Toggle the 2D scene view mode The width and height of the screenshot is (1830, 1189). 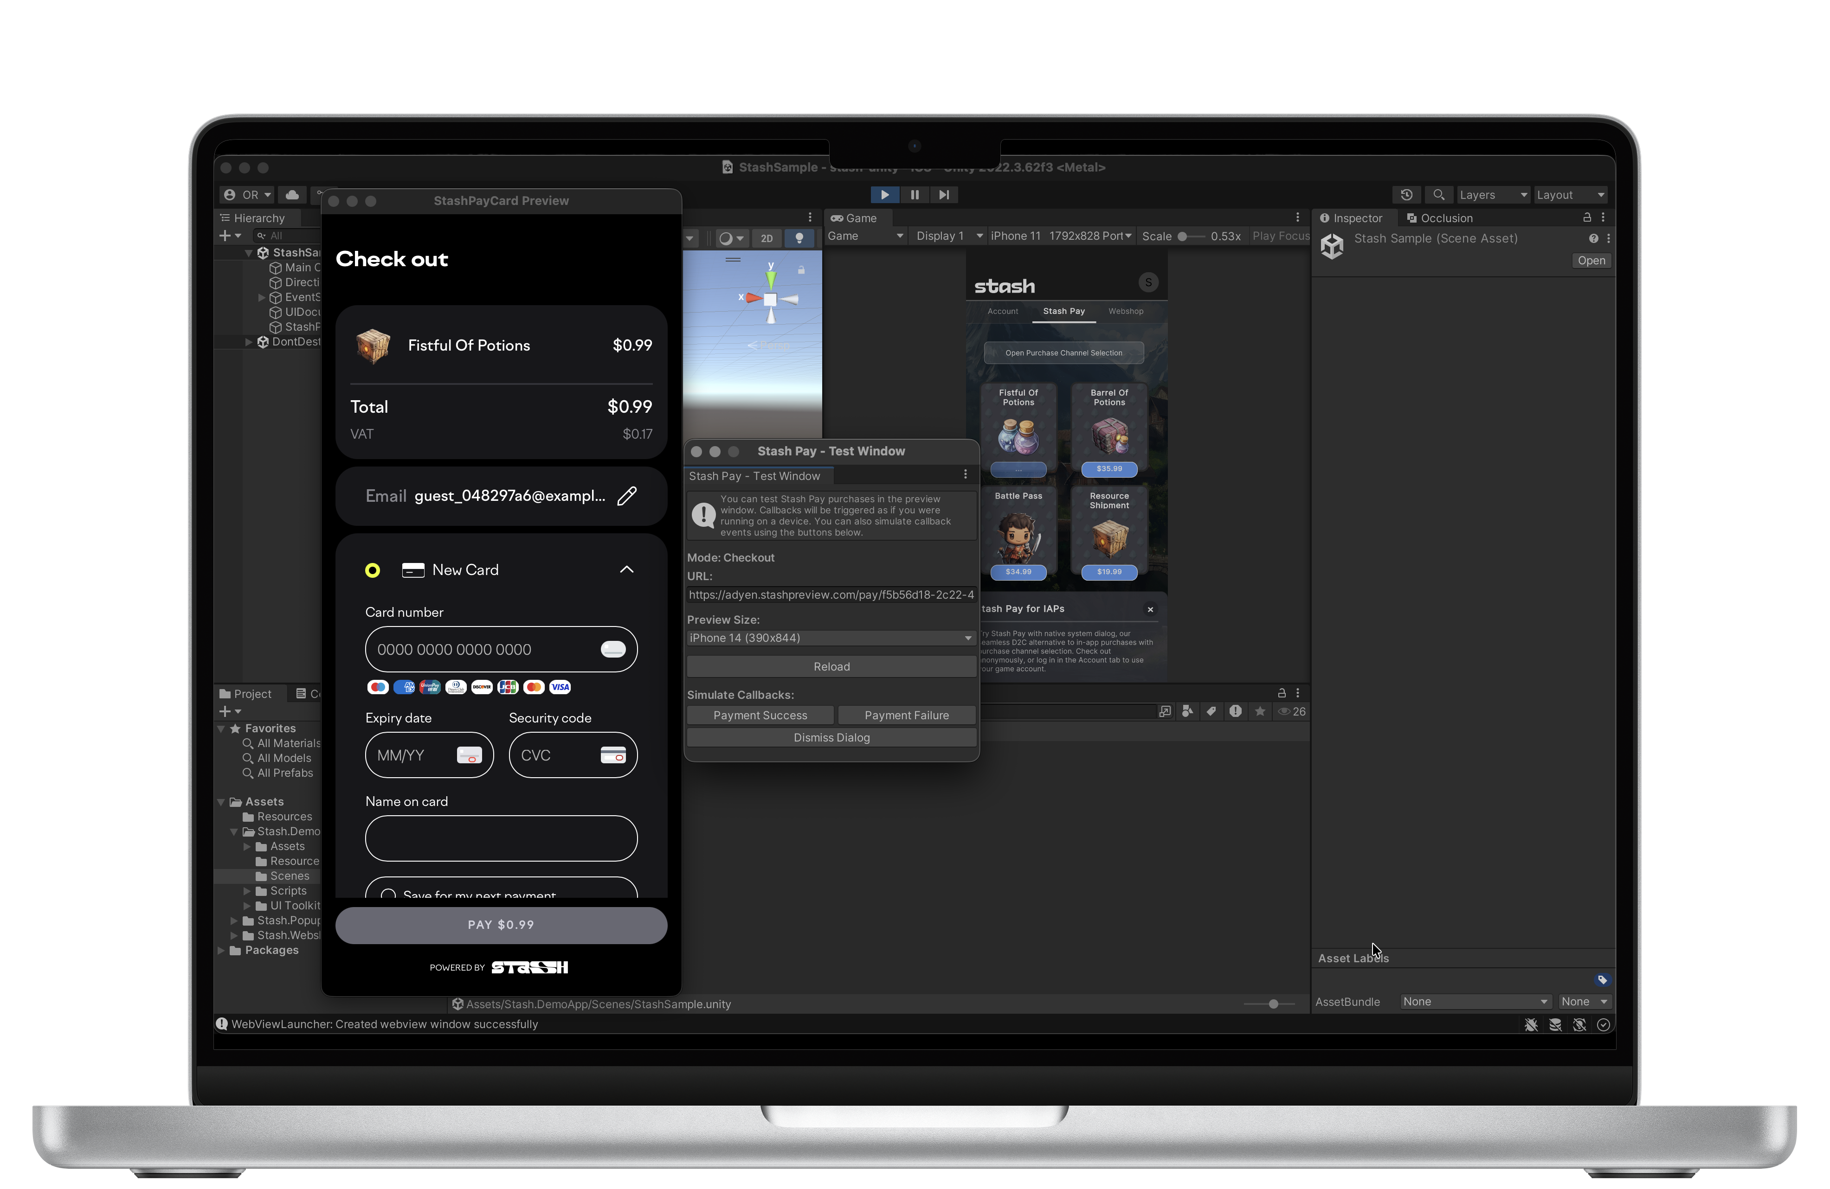tap(767, 238)
